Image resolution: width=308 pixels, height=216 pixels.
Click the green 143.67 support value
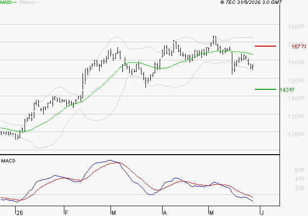287,90
